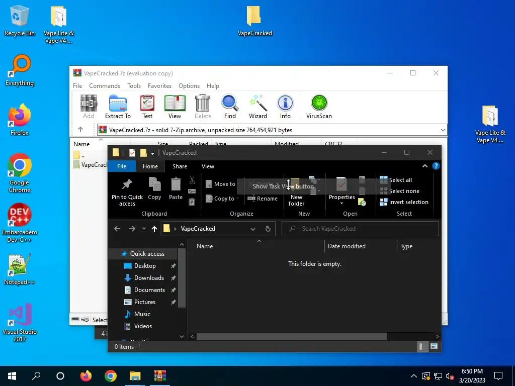The width and height of the screenshot is (515, 386).
Task: Open the Copy to dropdown
Action: [222, 199]
